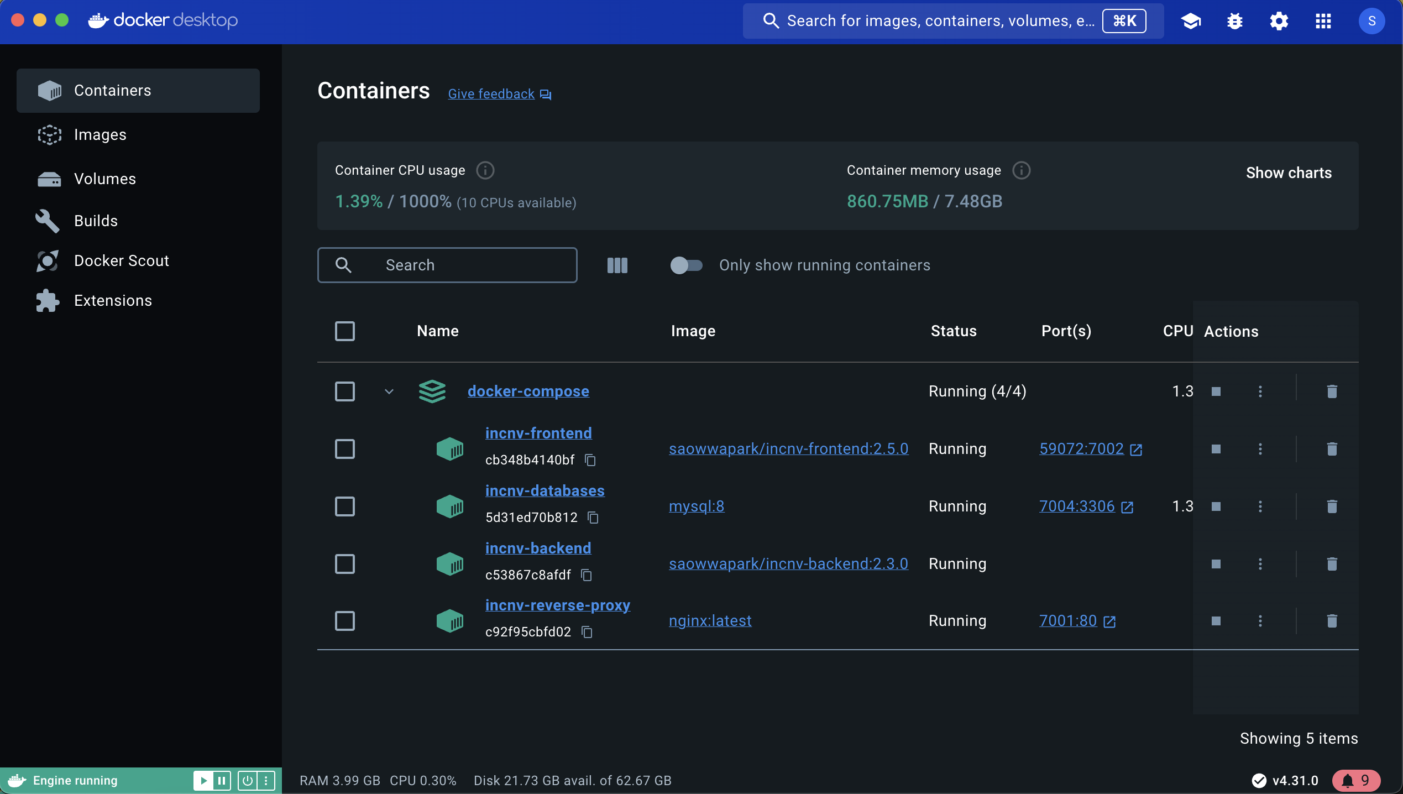Viewport: 1403px width, 794px height.
Task: Toggle only show running containers
Action: coord(686,265)
